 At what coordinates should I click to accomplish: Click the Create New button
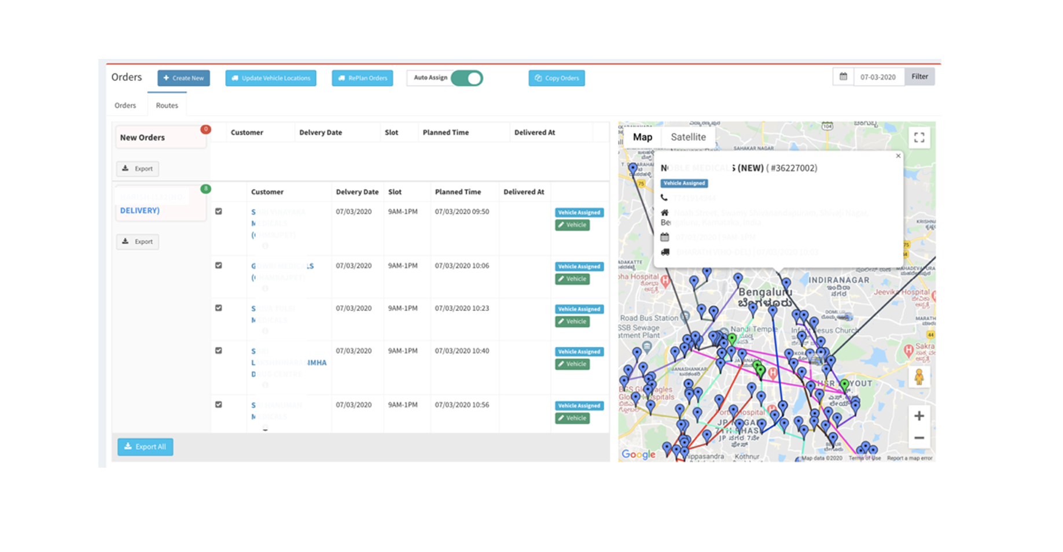pyautogui.click(x=183, y=78)
